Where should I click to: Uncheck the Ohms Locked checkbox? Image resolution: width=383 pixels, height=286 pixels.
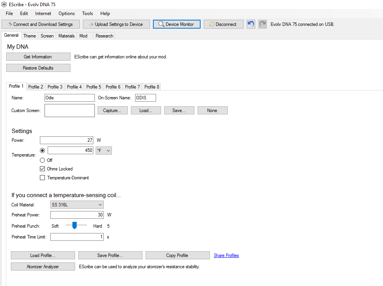(x=43, y=169)
